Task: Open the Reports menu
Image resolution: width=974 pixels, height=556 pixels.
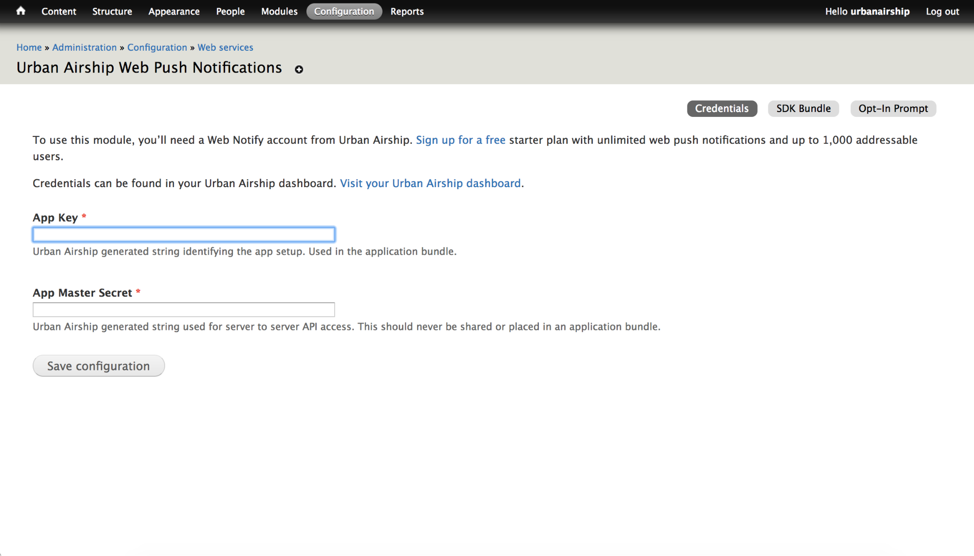Action: pyautogui.click(x=407, y=11)
